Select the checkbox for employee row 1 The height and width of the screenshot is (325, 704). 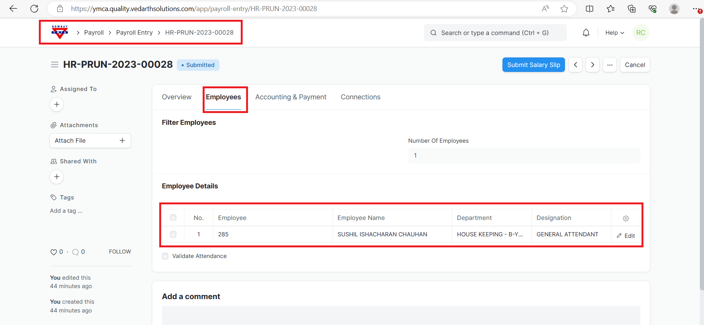(173, 234)
